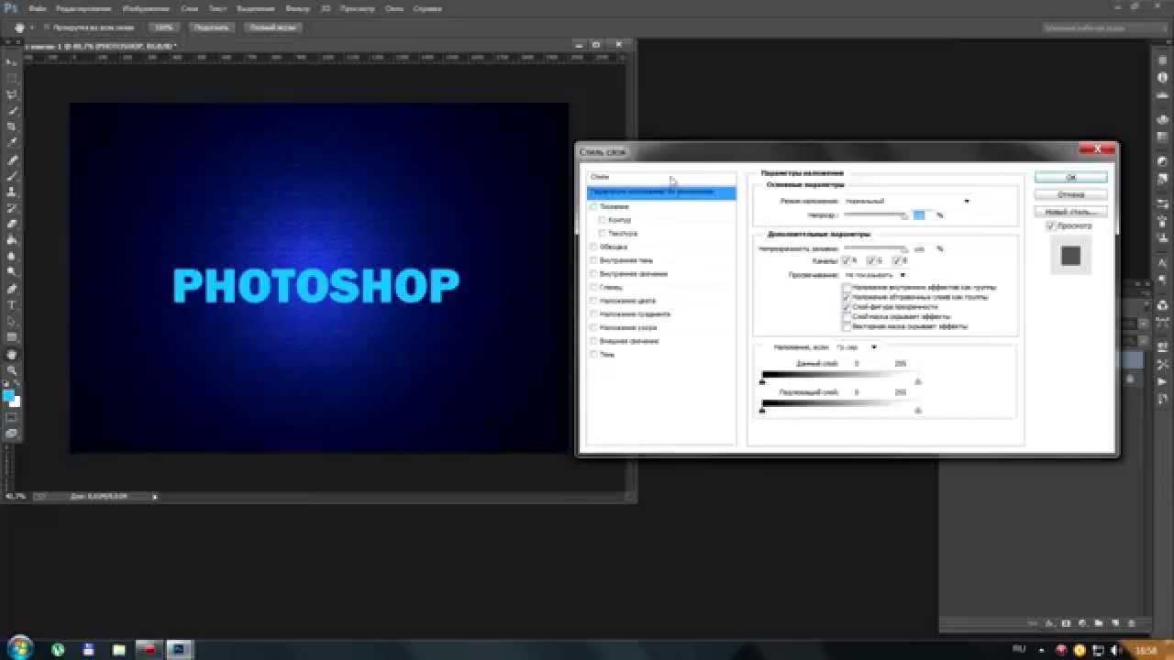Select the Eraser tool
This screenshot has width=1174, height=660.
coord(12,224)
